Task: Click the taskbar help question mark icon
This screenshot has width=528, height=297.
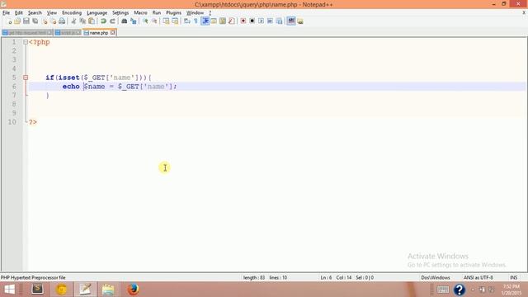Action: point(460,290)
